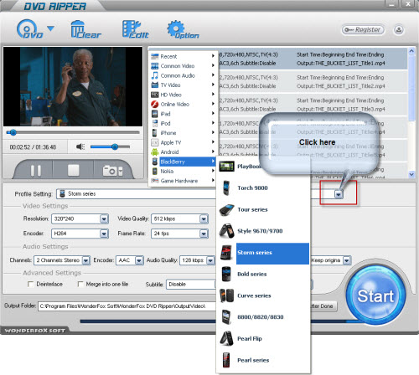Screen dimensions: 419x375
Task: Choose the Nokia category
Action: 183,171
